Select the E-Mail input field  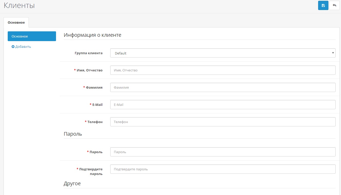point(223,105)
